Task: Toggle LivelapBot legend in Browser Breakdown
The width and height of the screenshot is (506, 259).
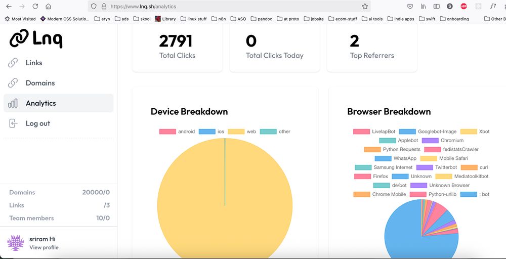Action: [374, 132]
